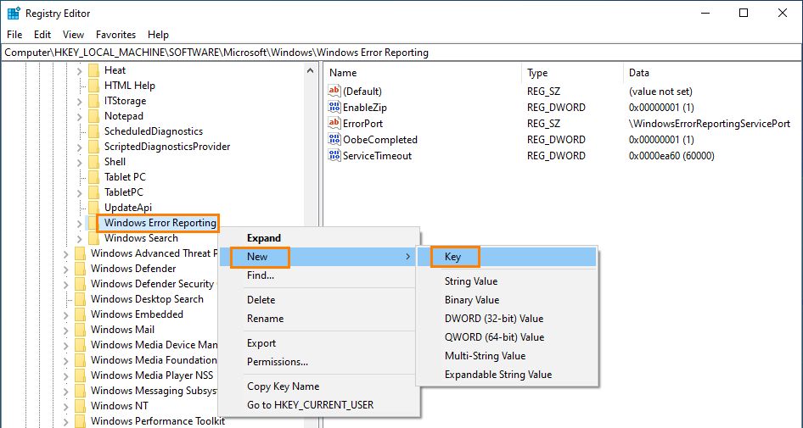Screen dimensions: 803x428
Task: Open the Help menu
Action: click(158, 35)
